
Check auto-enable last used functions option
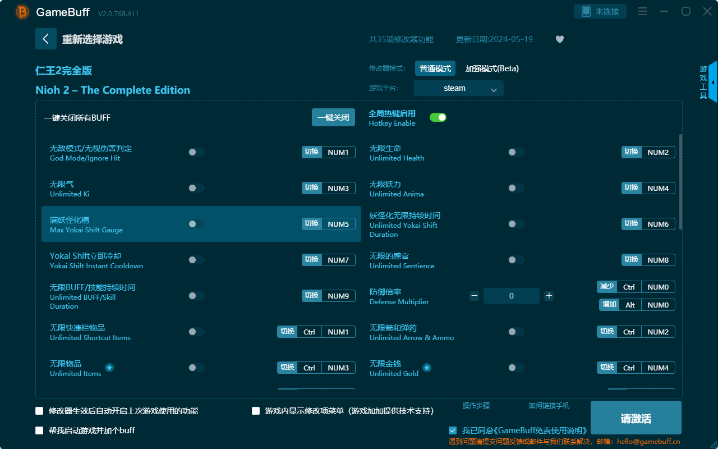(39, 411)
